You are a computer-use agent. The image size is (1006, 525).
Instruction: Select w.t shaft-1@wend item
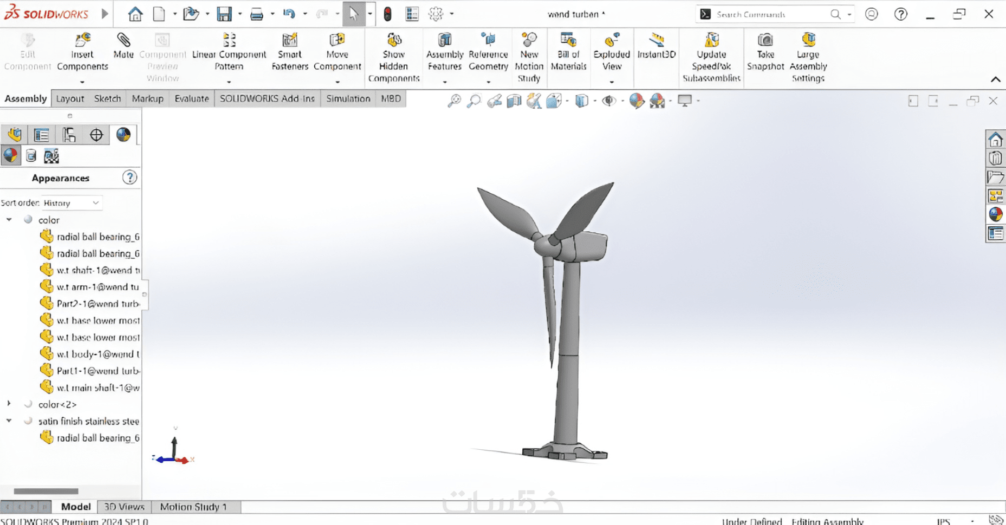(x=98, y=270)
